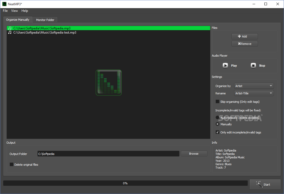This screenshot has width=284, height=194.
Task: Click the Play label in Audio Player
Action: 234,66
